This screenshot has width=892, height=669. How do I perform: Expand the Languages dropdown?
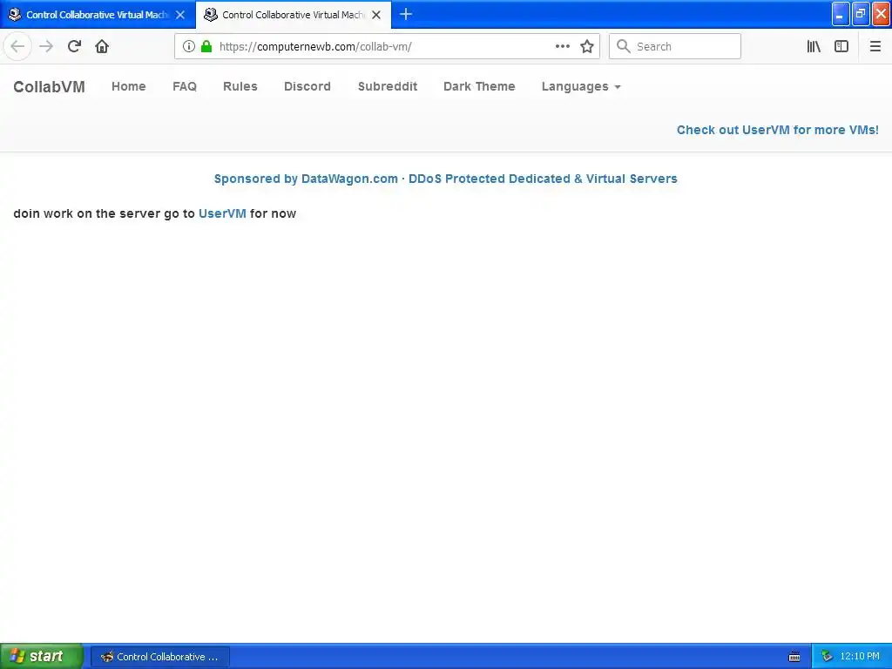tap(581, 86)
